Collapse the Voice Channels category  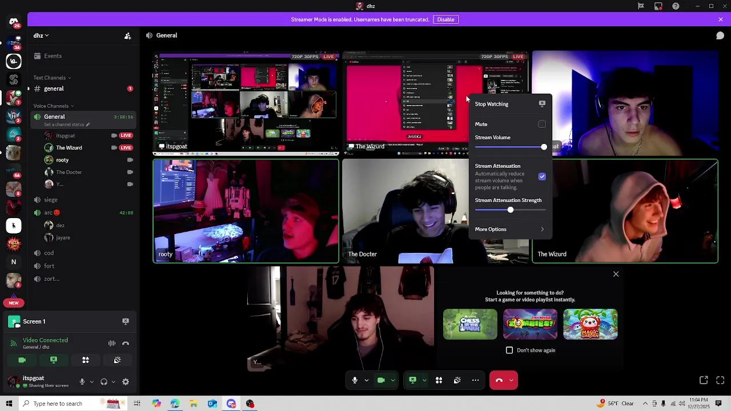(x=54, y=106)
